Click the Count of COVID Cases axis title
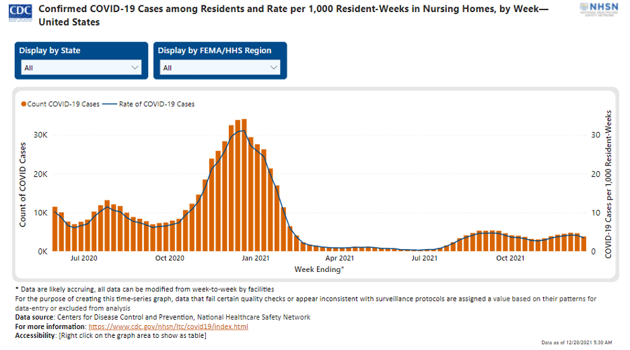The height and width of the screenshot is (350, 630). click(x=23, y=184)
